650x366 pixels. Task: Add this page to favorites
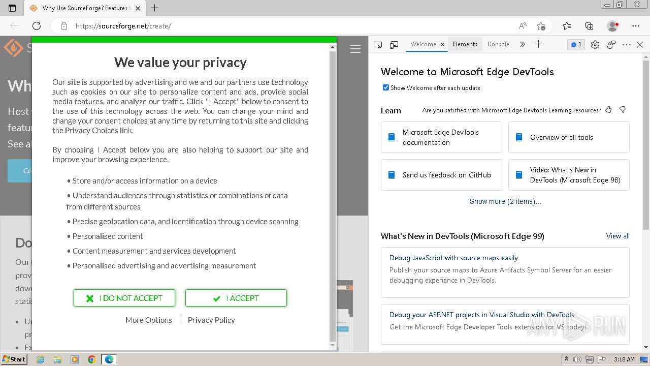click(x=541, y=26)
